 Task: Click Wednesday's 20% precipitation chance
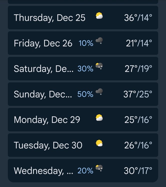point(85,171)
